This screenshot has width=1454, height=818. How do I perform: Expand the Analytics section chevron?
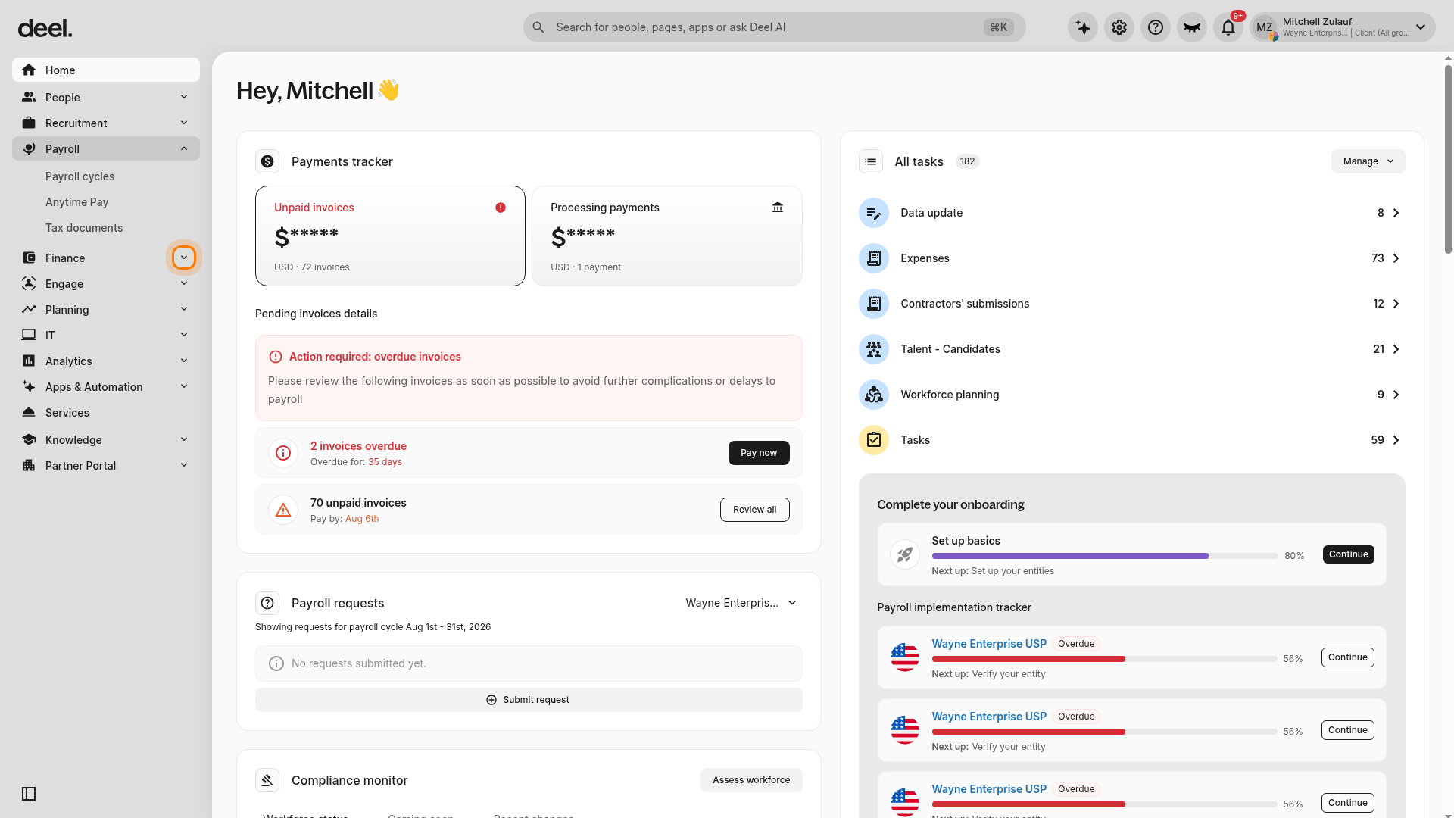click(184, 361)
